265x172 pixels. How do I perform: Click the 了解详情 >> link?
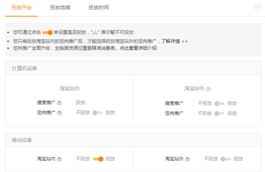[x=174, y=41]
